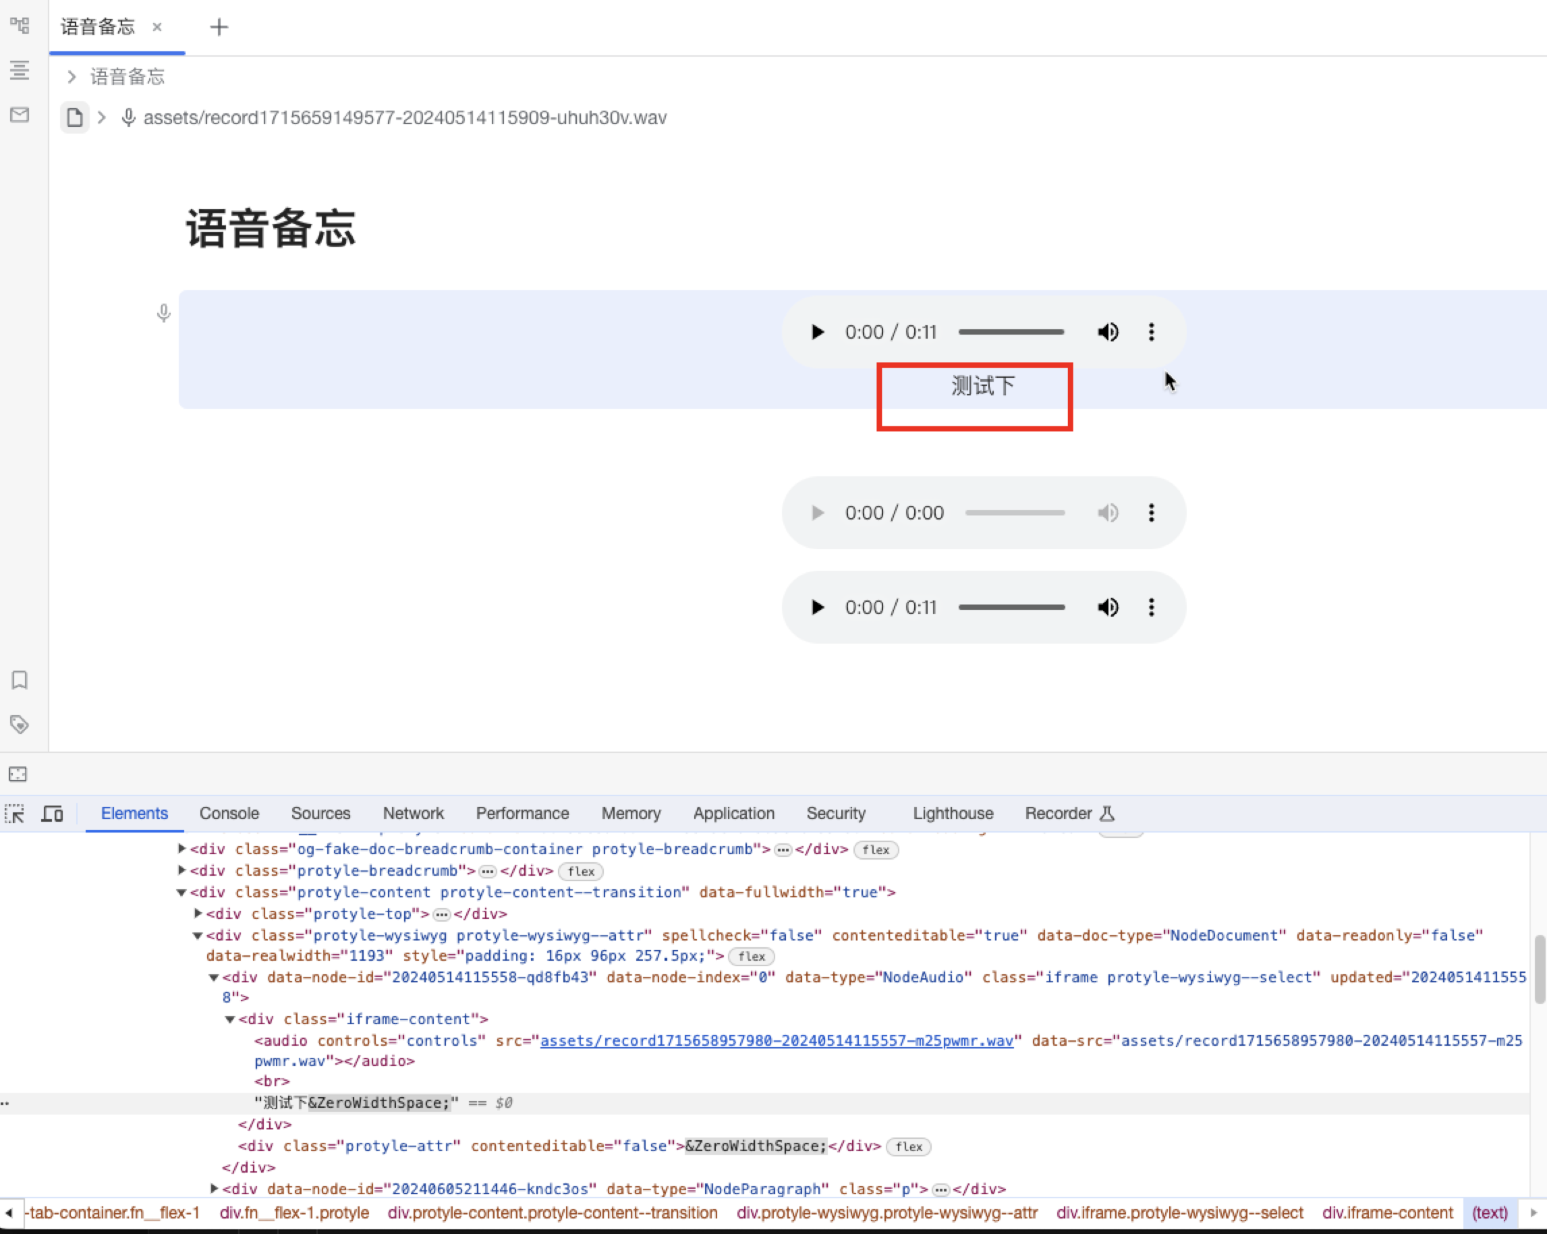Mute the first audio player
The width and height of the screenshot is (1547, 1234).
click(1107, 332)
